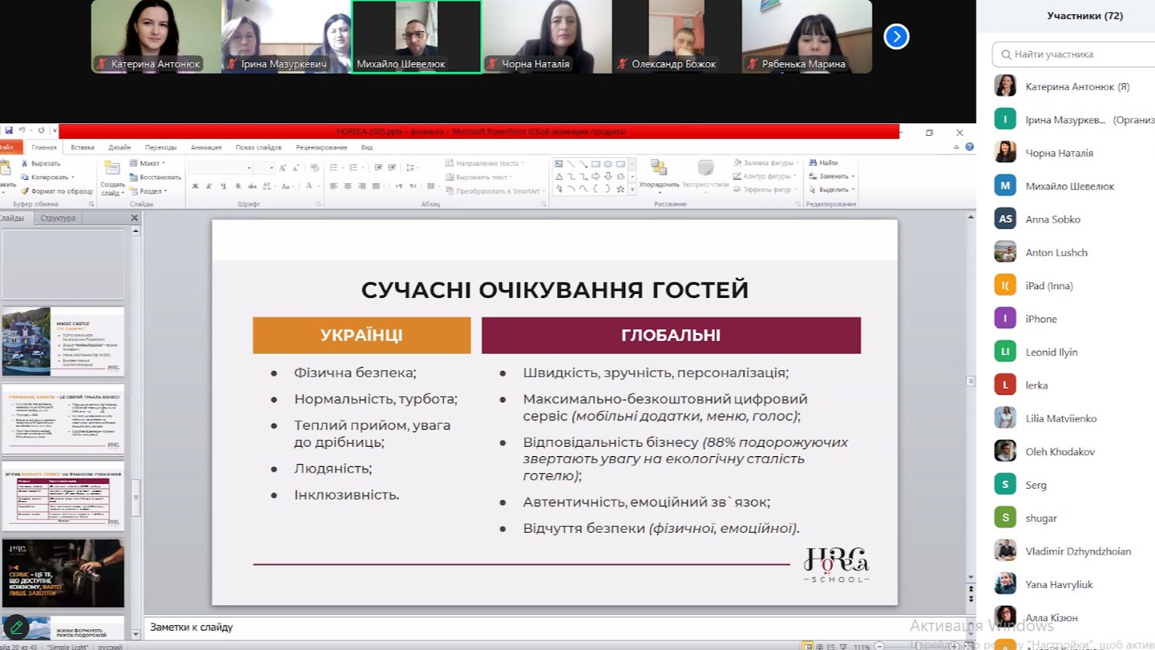This screenshot has width=1155, height=650.
Task: Click the green annotation pencil icon
Action: point(16,627)
